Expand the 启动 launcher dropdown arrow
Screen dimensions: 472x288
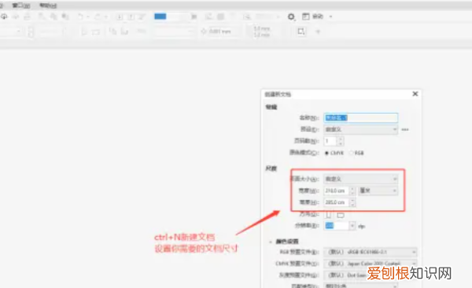coord(330,16)
